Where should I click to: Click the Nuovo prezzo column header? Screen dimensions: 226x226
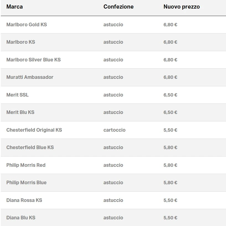coord(181,7)
